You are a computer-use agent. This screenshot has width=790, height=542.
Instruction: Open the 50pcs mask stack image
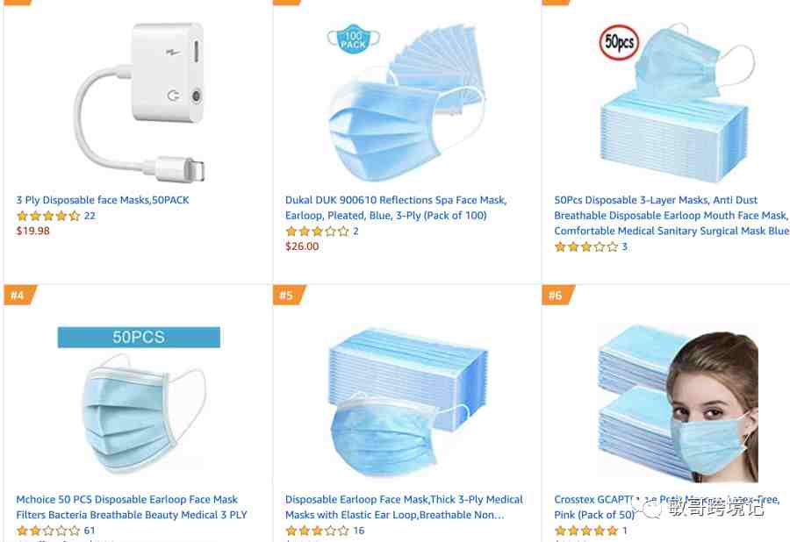[677, 103]
